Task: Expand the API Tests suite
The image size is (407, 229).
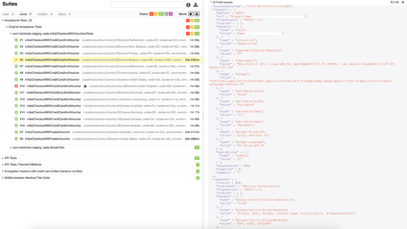Action: point(3,158)
